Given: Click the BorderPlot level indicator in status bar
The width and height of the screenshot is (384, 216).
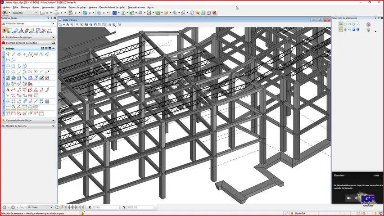Looking at the screenshot, I should pos(300,214).
